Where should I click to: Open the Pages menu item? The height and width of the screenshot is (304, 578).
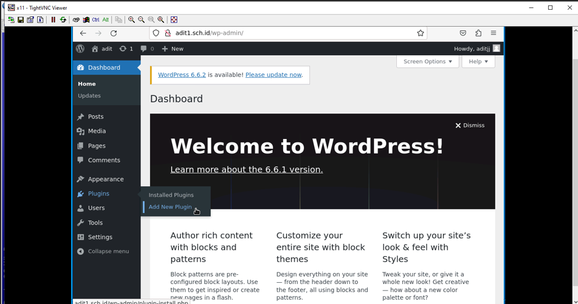tap(106, 146)
